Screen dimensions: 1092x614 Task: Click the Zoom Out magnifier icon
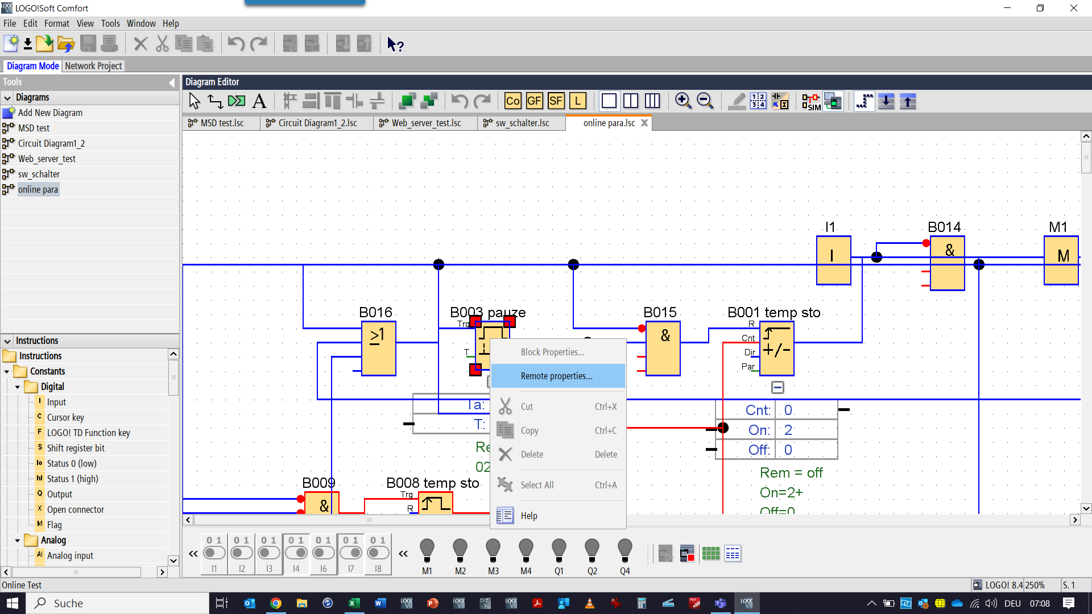(x=705, y=101)
